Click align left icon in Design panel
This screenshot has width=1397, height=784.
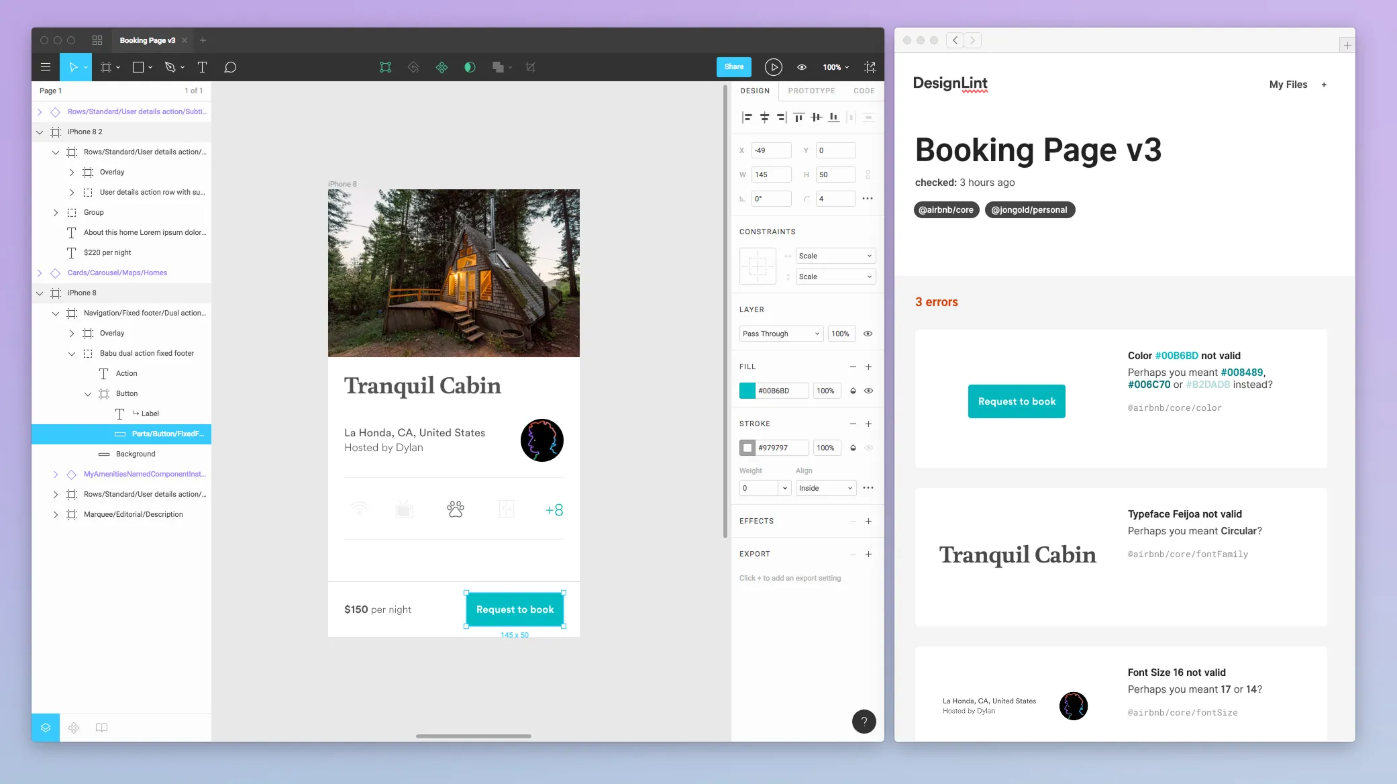[747, 117]
